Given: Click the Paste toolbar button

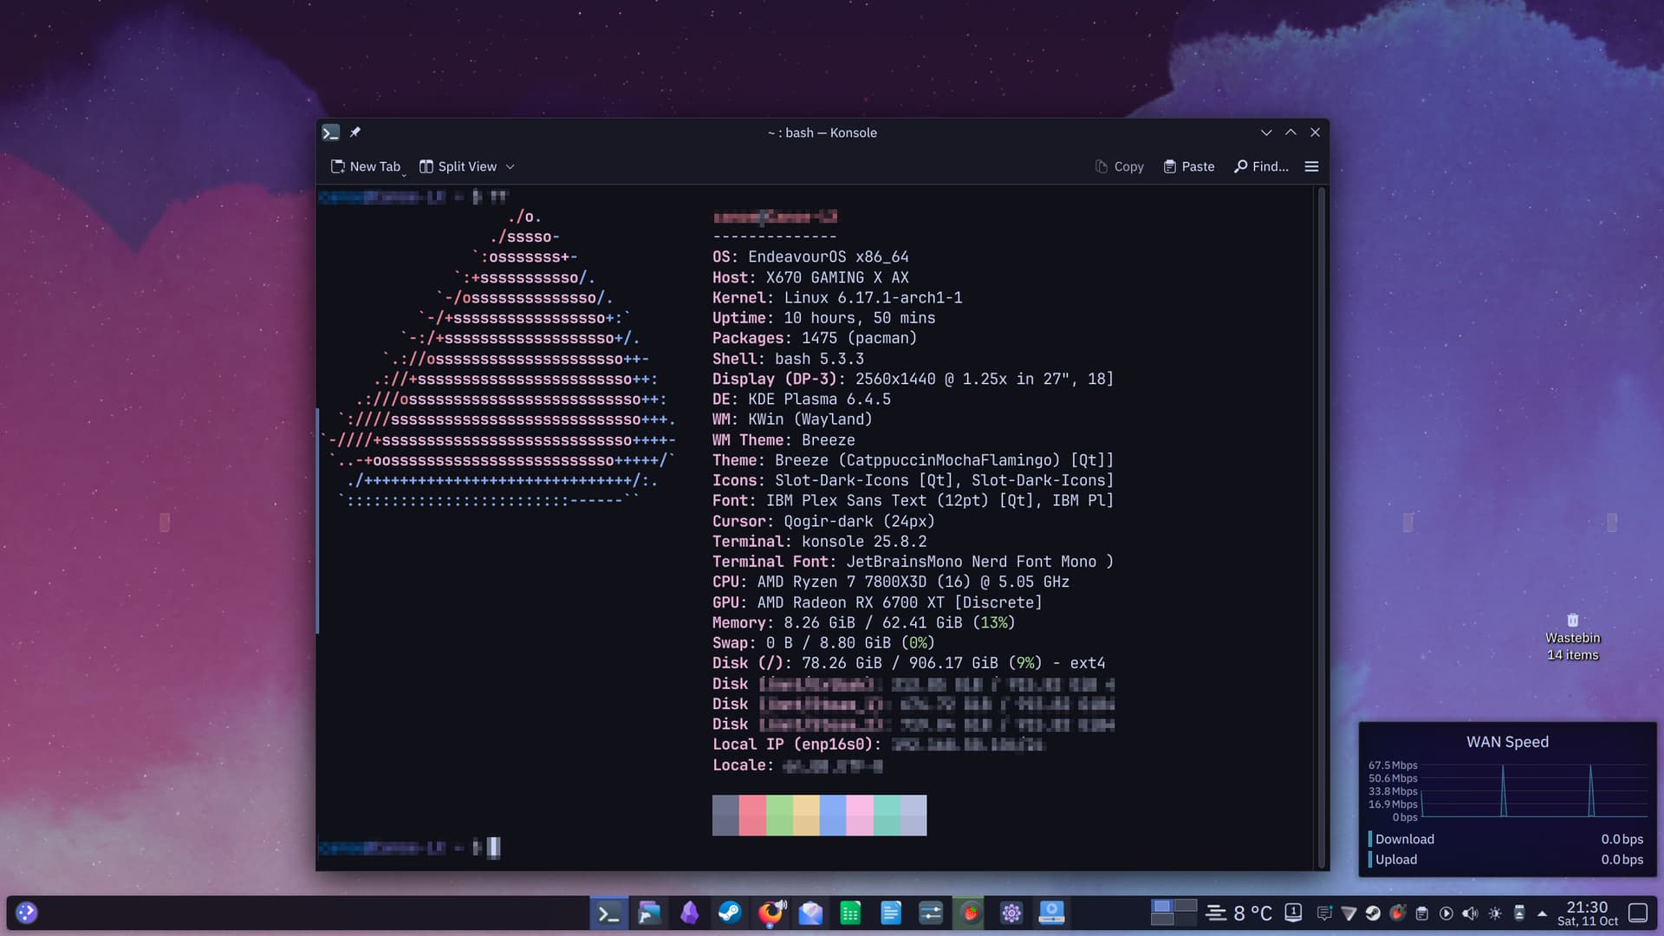Looking at the screenshot, I should [x=1189, y=166].
